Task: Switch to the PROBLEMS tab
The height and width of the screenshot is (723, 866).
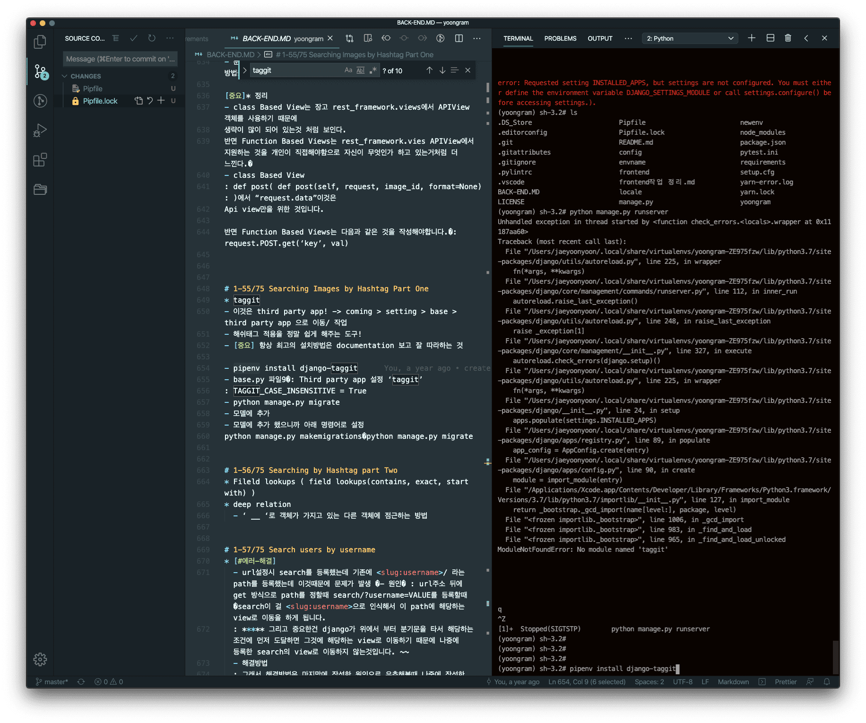Action: pos(560,38)
